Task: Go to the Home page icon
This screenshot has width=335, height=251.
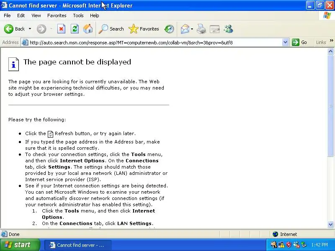Action: (x=88, y=29)
